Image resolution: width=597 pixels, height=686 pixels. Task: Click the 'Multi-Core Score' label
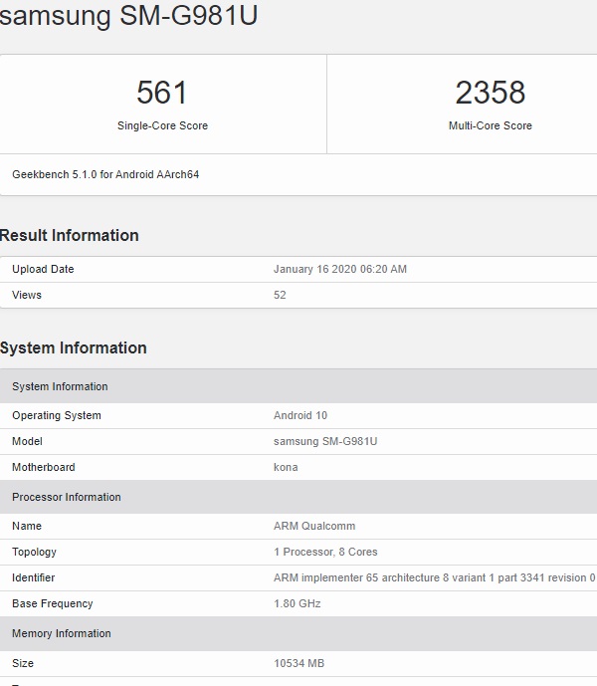[491, 125]
